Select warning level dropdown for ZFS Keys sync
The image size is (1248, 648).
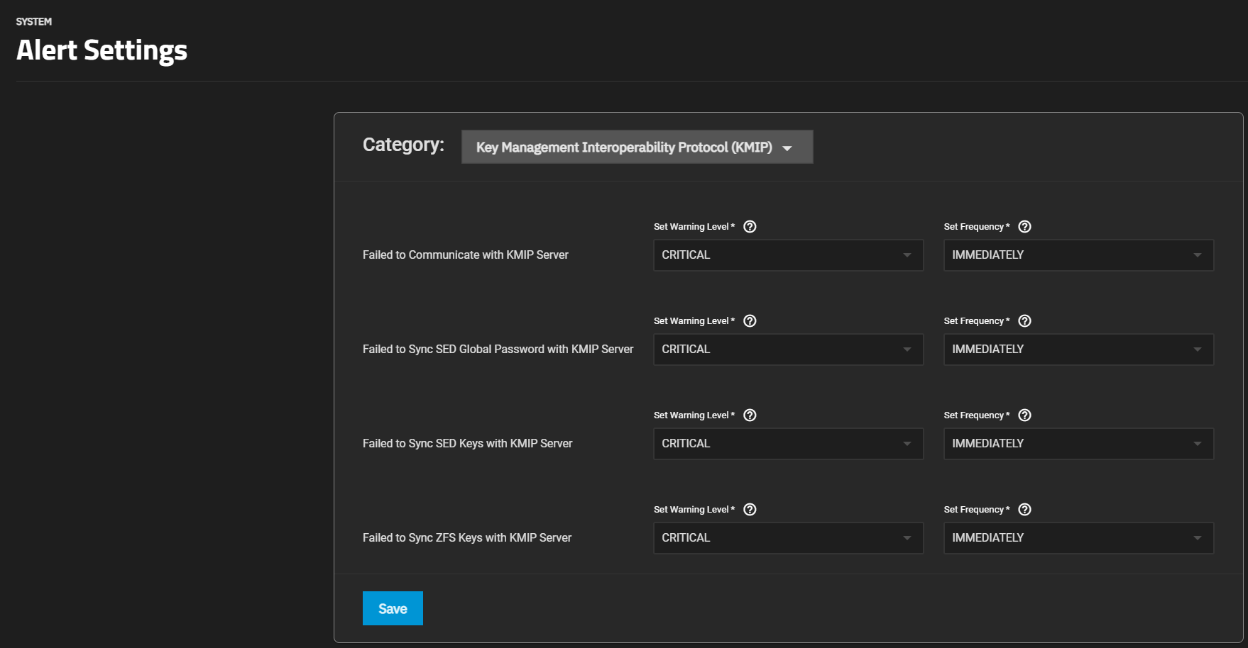(x=787, y=538)
